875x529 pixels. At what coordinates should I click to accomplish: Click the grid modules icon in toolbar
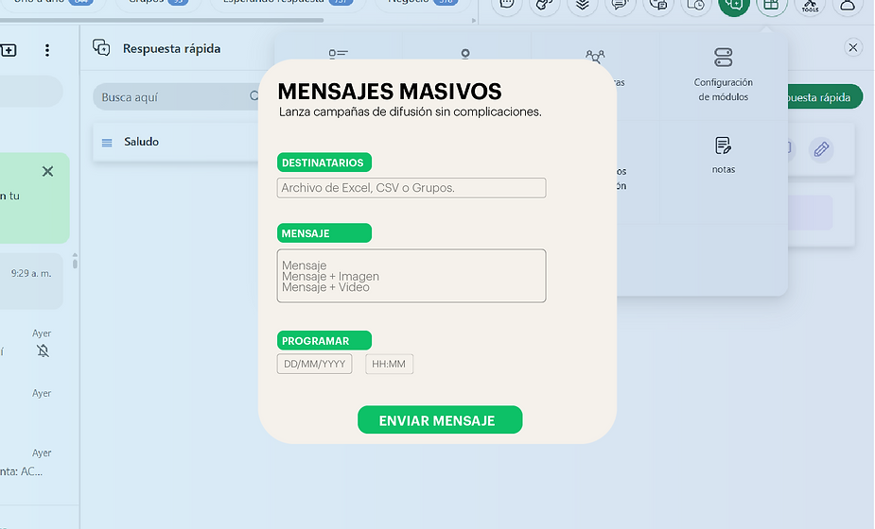pos(771,5)
